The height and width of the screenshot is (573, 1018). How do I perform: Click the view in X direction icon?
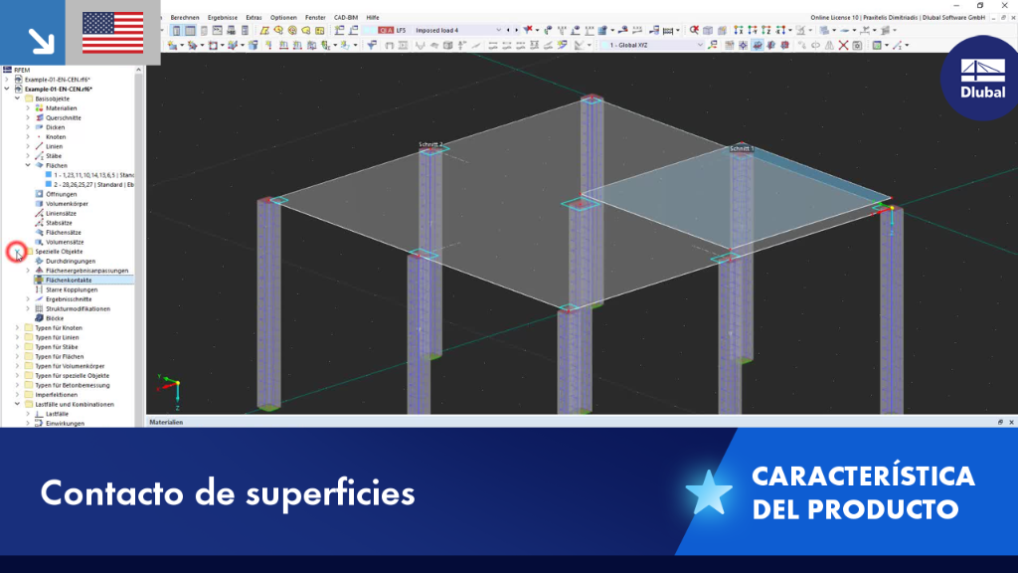(739, 30)
